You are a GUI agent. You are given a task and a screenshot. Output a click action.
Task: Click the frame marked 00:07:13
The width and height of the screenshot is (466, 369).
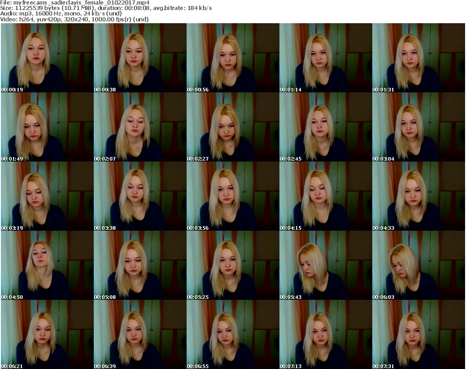pyautogui.click(x=325, y=334)
